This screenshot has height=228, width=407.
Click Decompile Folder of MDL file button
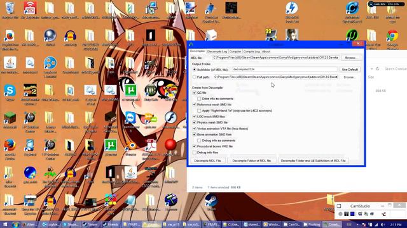tap(252, 161)
